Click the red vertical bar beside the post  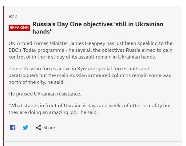3,77
